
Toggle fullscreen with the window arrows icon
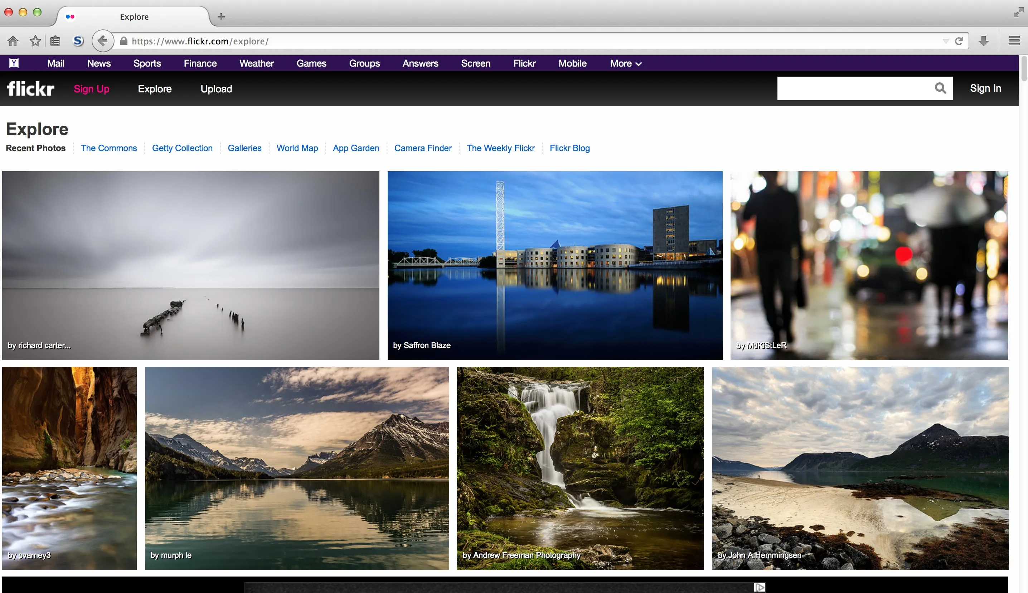[1018, 12]
